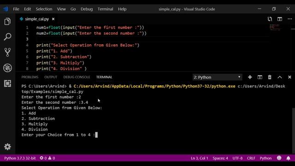Screen dimensions: 295x166
Task: Click the terminal vertical scrollbar
Action: pos(294,131)
